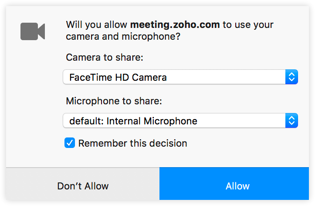Click the "Camera to share:" label
The height and width of the screenshot is (206, 315).
105,58
